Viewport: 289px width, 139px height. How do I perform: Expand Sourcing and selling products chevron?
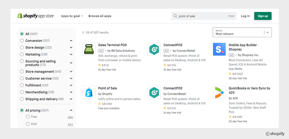pos(71,63)
